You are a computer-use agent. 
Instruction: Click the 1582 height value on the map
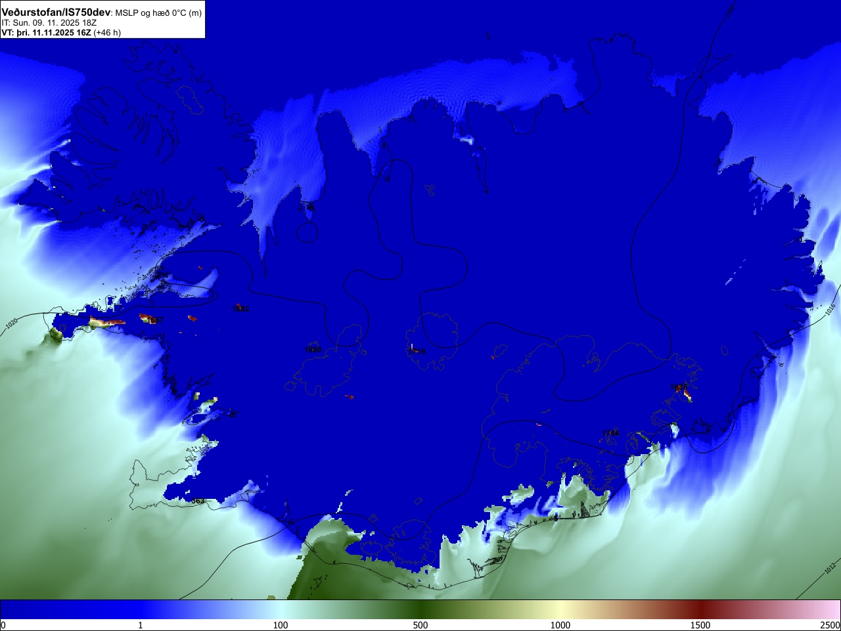(x=240, y=308)
